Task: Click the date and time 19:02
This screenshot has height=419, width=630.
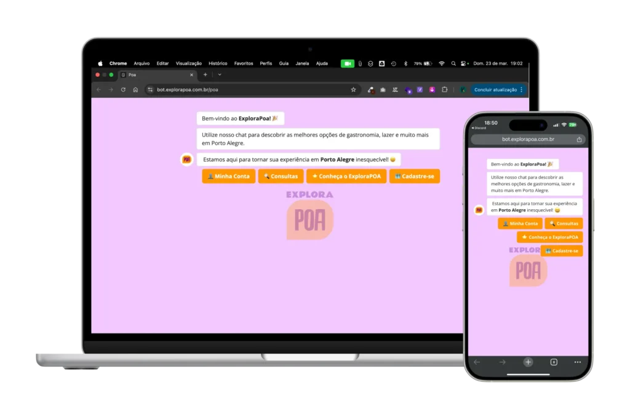Action: (498, 63)
